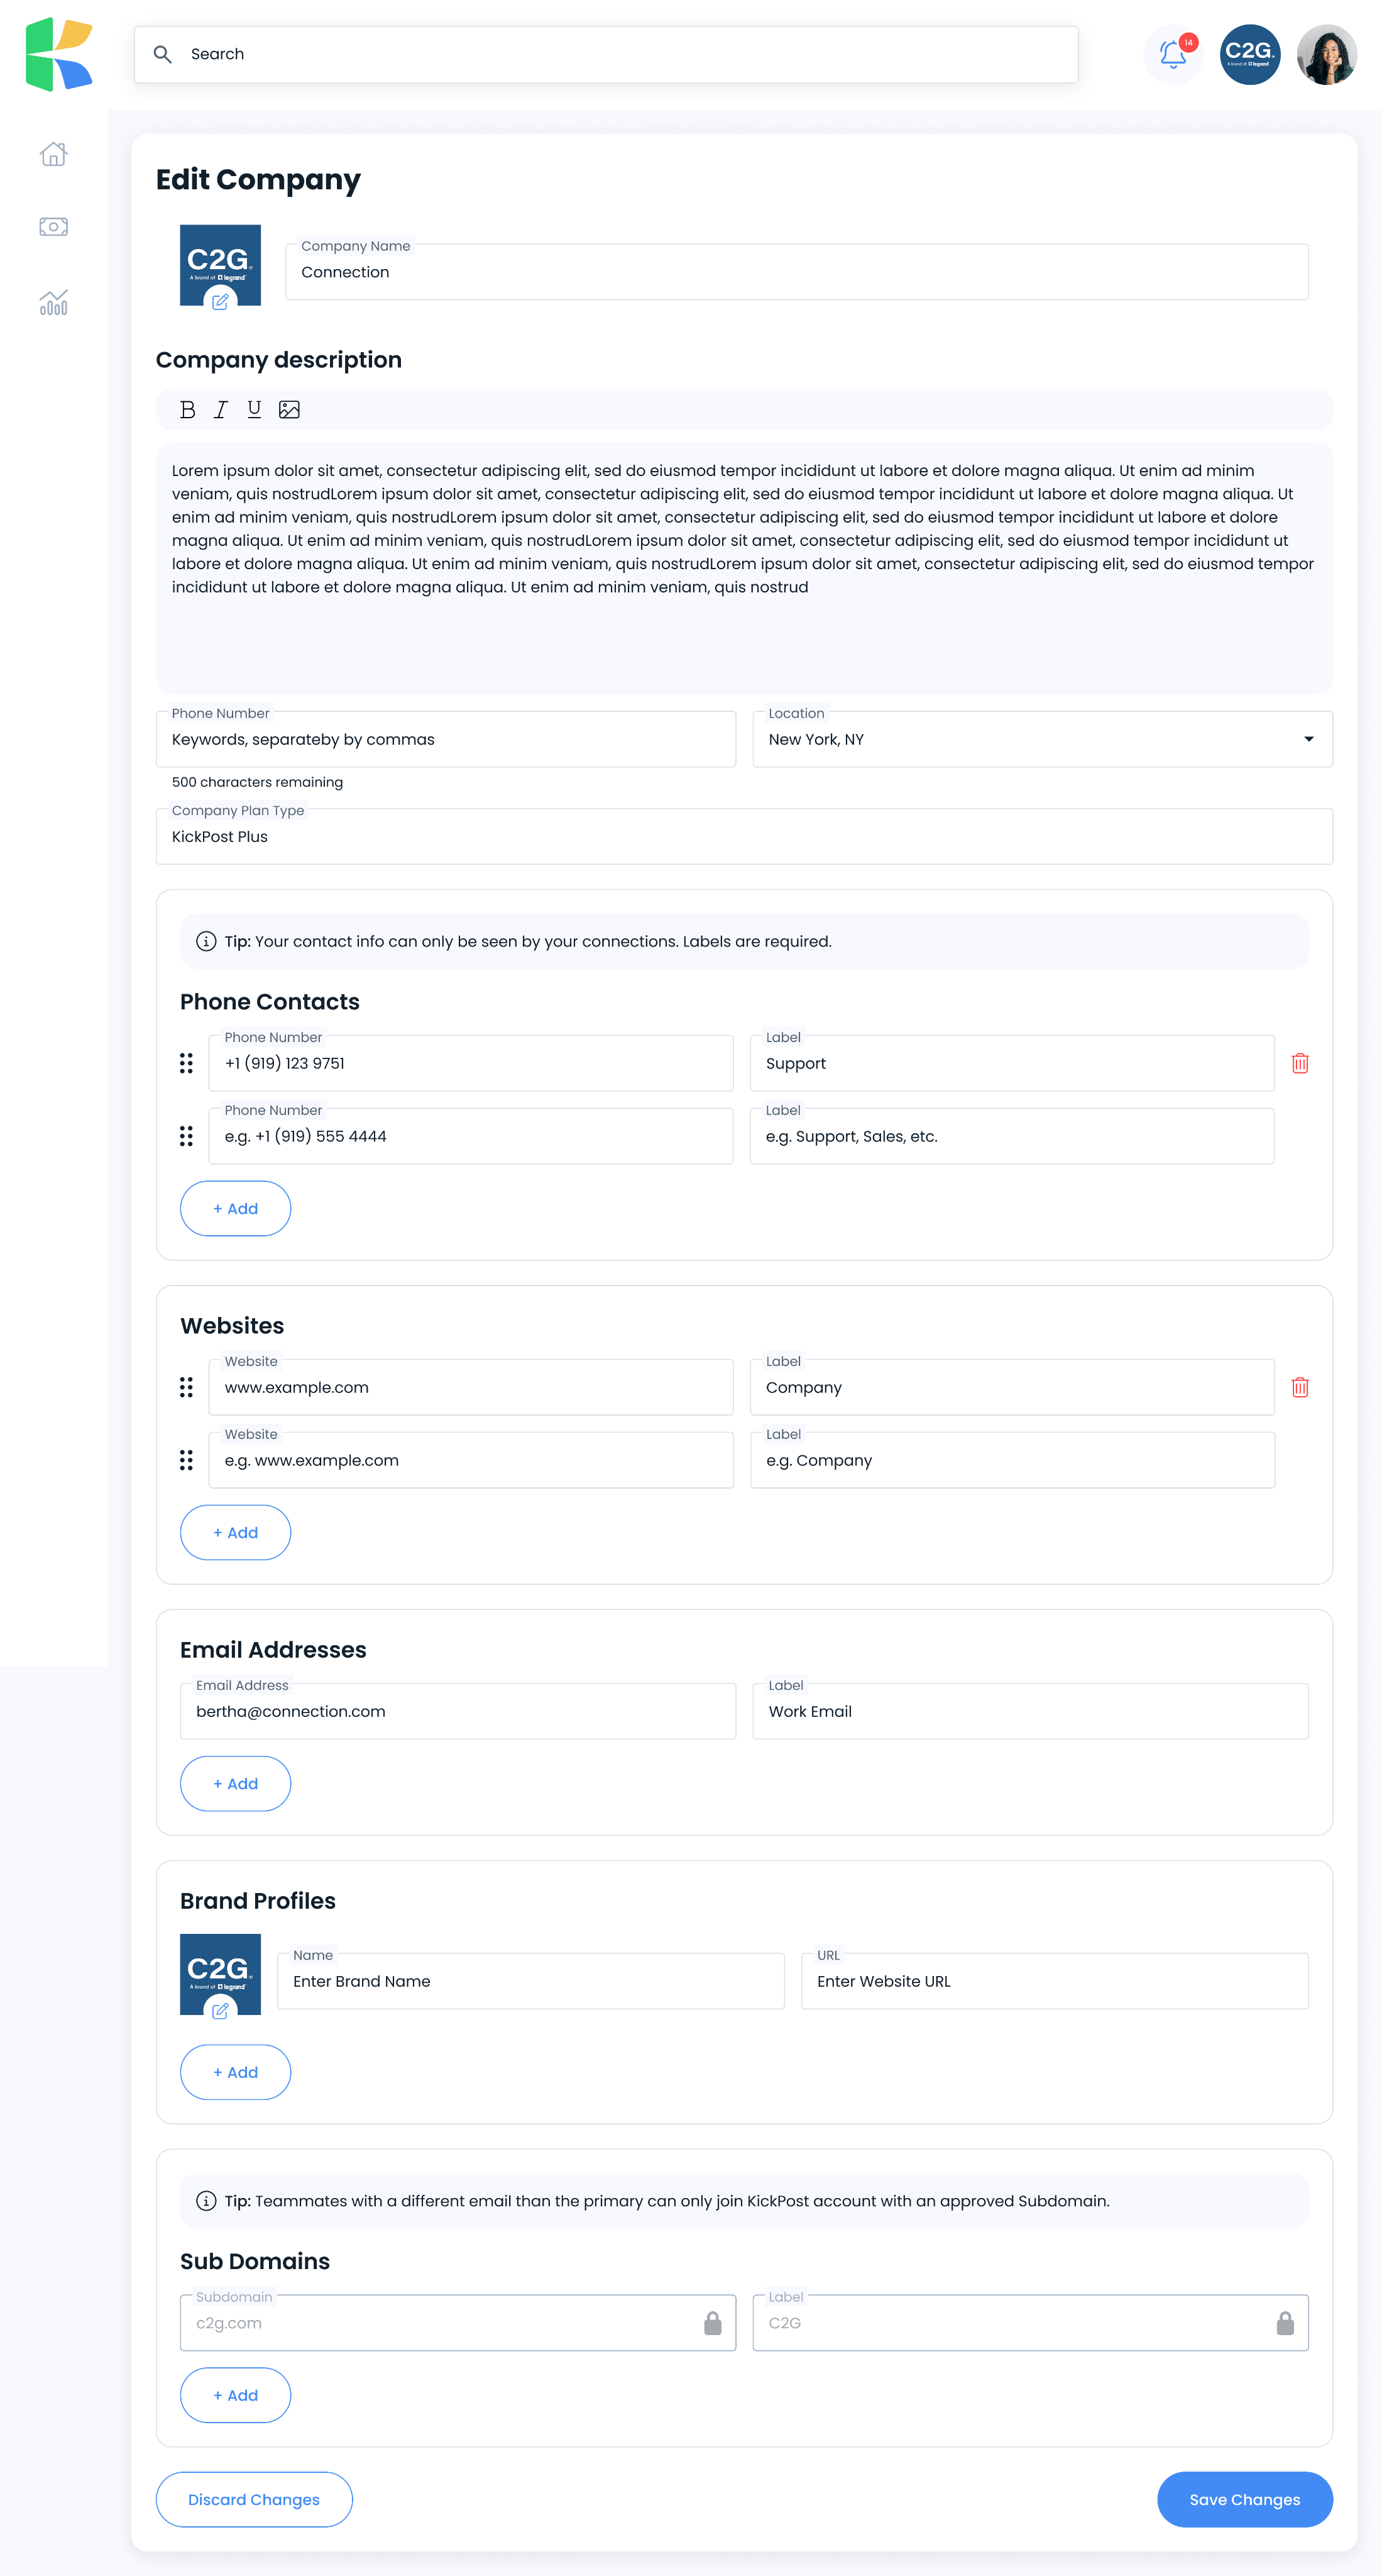Viewport: 1382px width, 2576px height.
Task: Click lock icon in c2g.com subdomain field
Action: tap(713, 2323)
